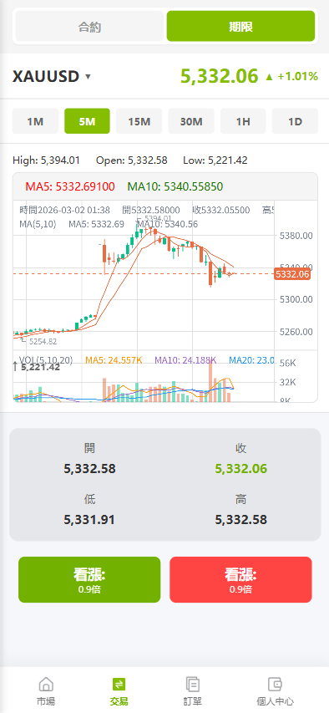Click the 56K volume axis label
Viewport: 329px width, 713px height.
(288, 363)
